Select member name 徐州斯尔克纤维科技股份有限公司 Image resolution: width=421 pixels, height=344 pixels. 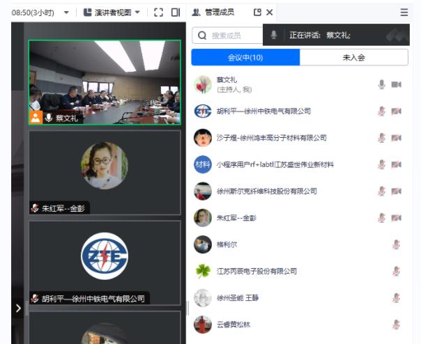click(x=267, y=191)
